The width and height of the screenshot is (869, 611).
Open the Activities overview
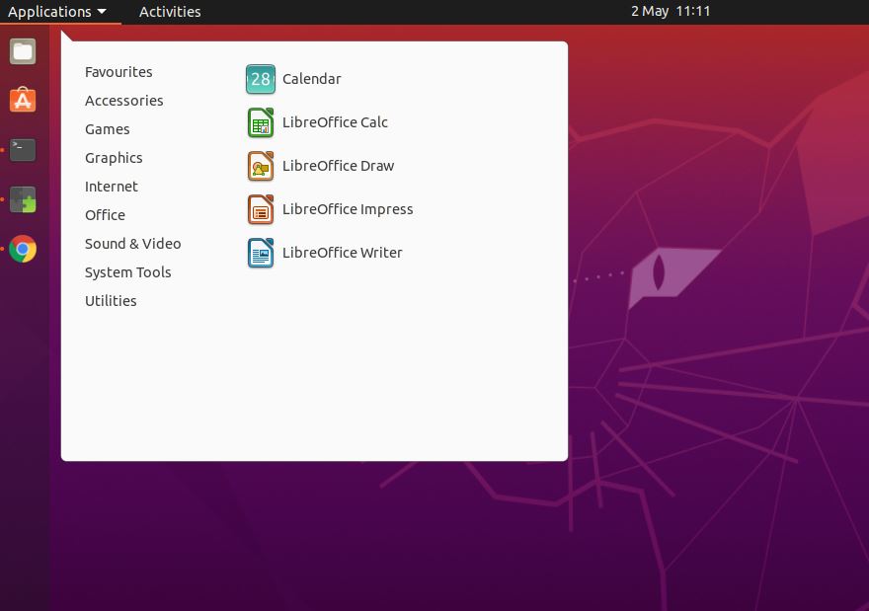tap(170, 12)
